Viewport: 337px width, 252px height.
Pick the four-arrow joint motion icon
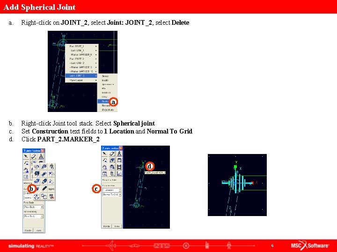[37, 196]
